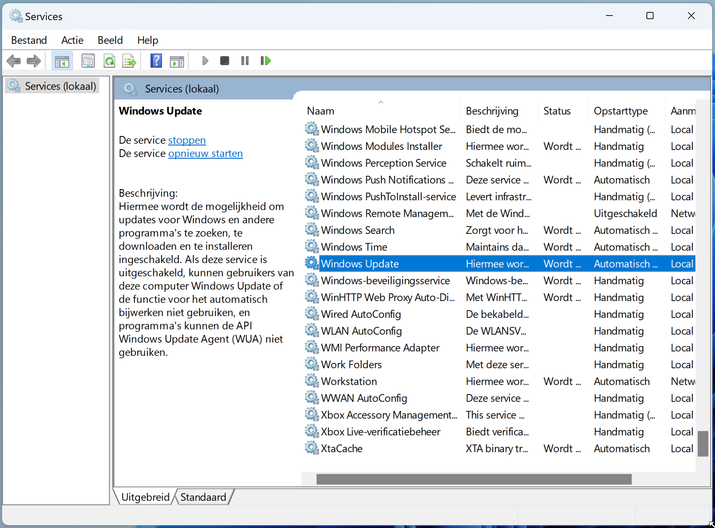Click gear icon of XtaCache row

tap(312, 448)
